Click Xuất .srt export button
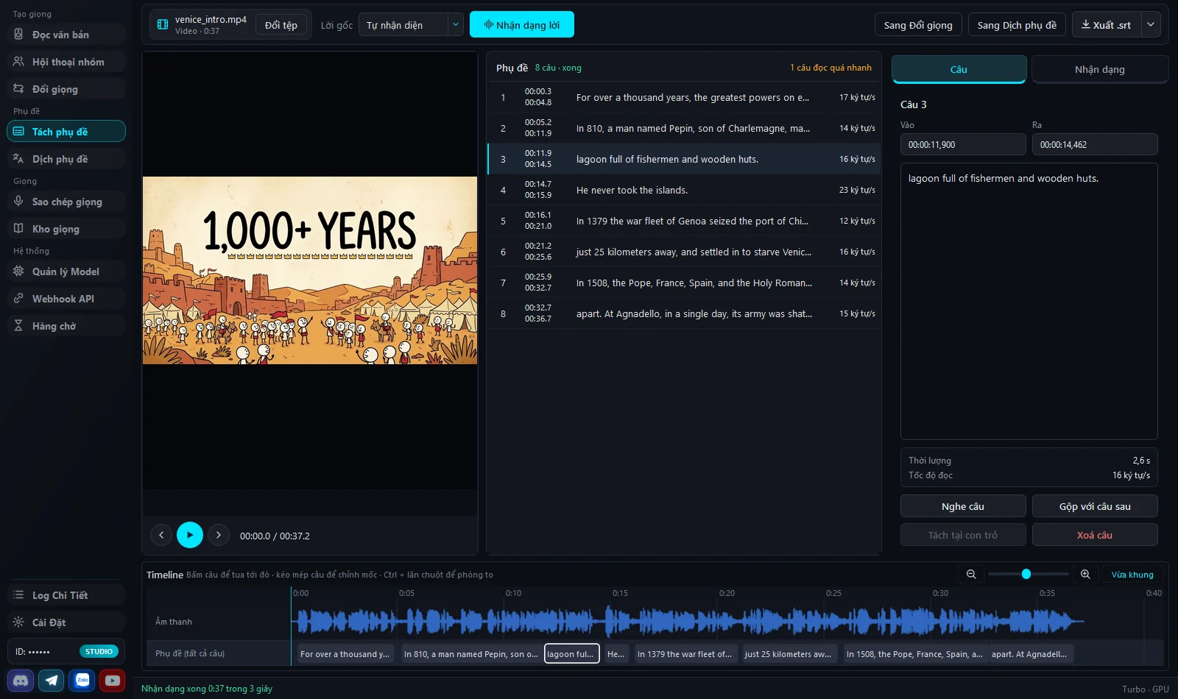1178x699 pixels. [1107, 25]
